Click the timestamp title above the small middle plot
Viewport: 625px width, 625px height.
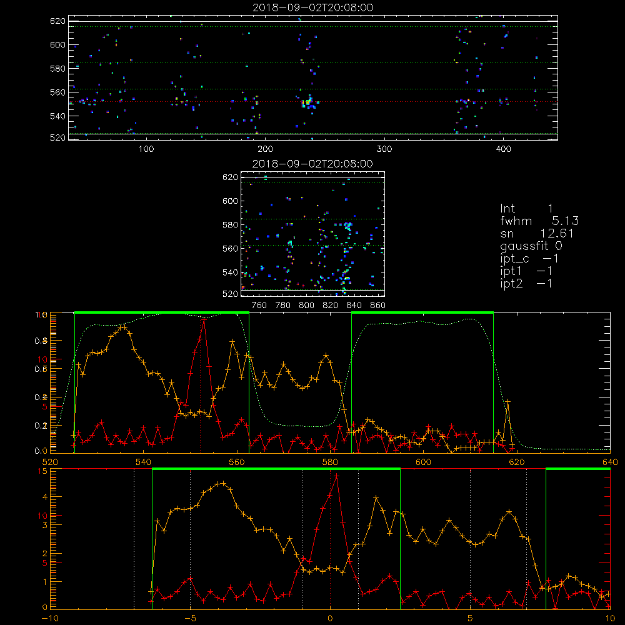312,164
